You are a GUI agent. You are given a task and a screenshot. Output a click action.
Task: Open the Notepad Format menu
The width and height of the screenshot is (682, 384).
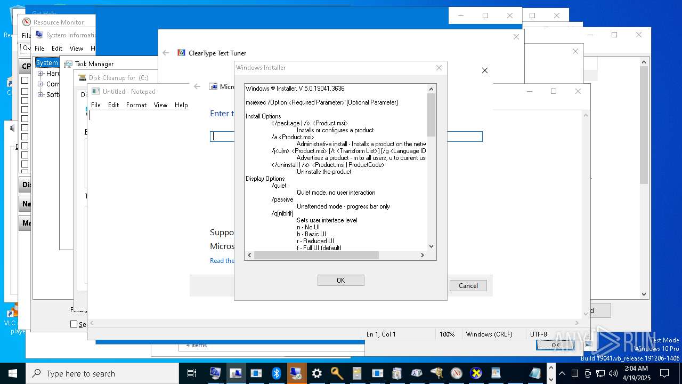point(136,105)
